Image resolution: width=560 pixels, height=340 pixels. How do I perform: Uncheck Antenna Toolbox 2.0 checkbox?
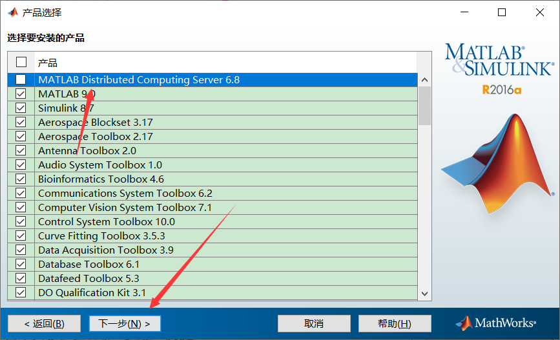21,150
